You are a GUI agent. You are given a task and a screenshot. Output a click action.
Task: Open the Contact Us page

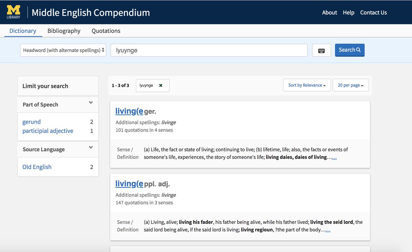point(374,12)
